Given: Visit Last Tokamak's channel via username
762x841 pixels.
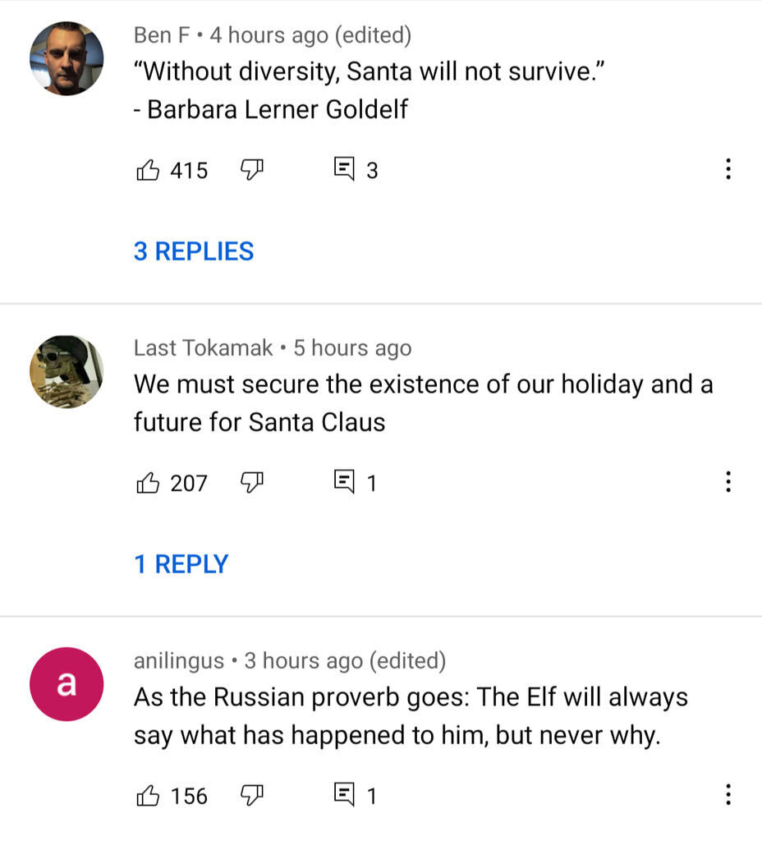Looking at the screenshot, I should (203, 348).
